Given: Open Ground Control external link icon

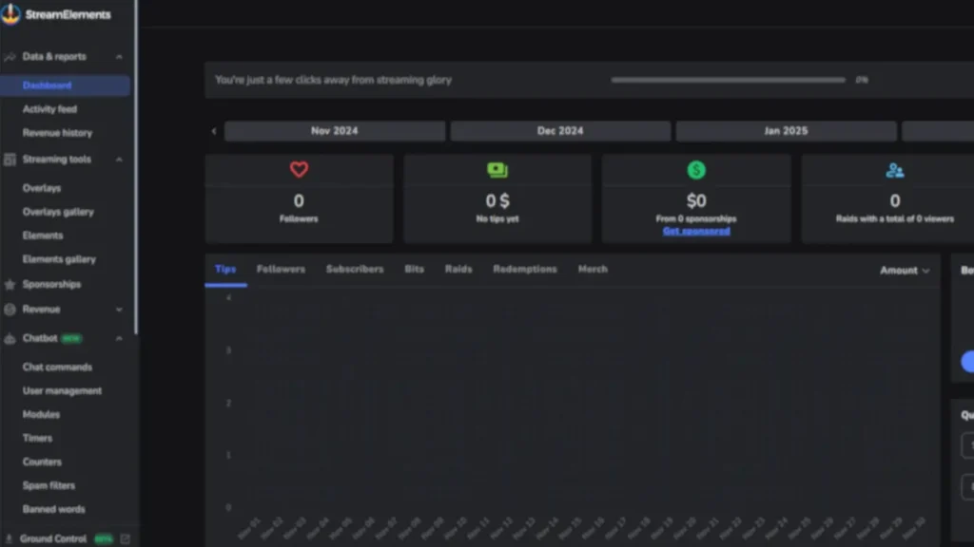Looking at the screenshot, I should click(126, 539).
